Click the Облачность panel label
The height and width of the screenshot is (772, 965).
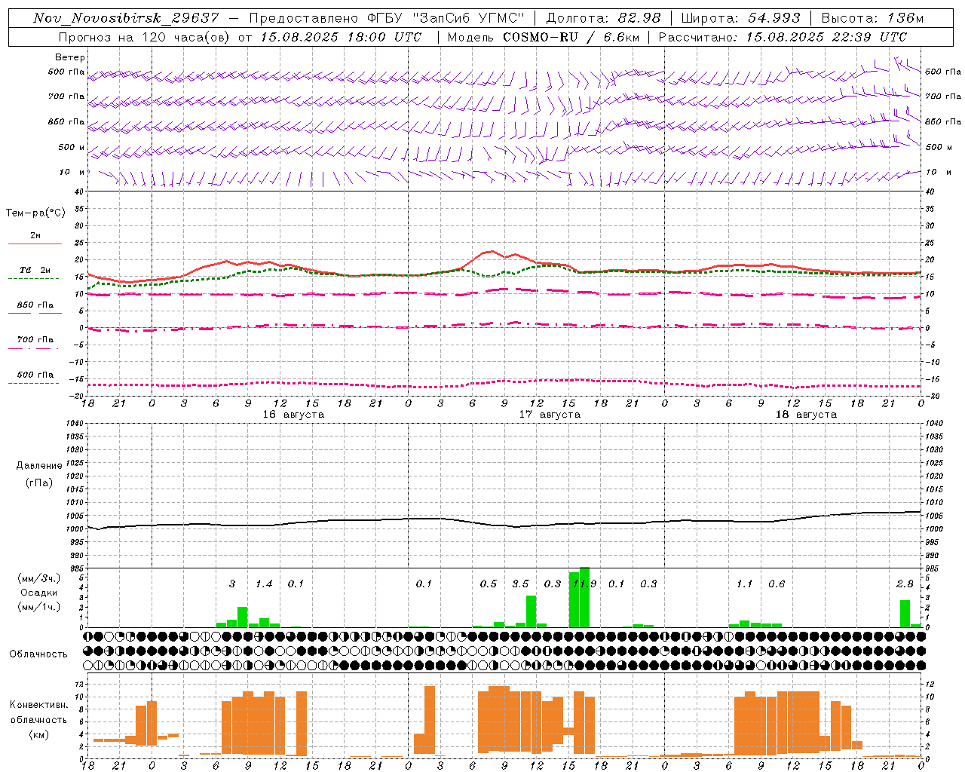click(x=38, y=654)
